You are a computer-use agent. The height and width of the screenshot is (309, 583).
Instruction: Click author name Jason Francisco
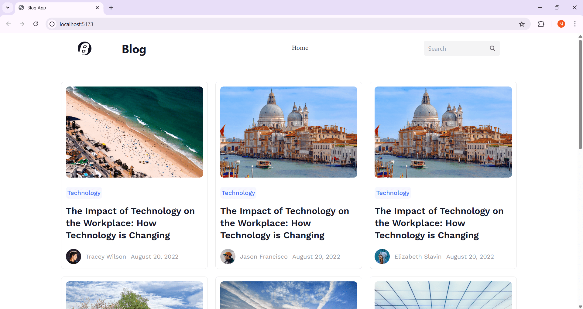click(264, 256)
